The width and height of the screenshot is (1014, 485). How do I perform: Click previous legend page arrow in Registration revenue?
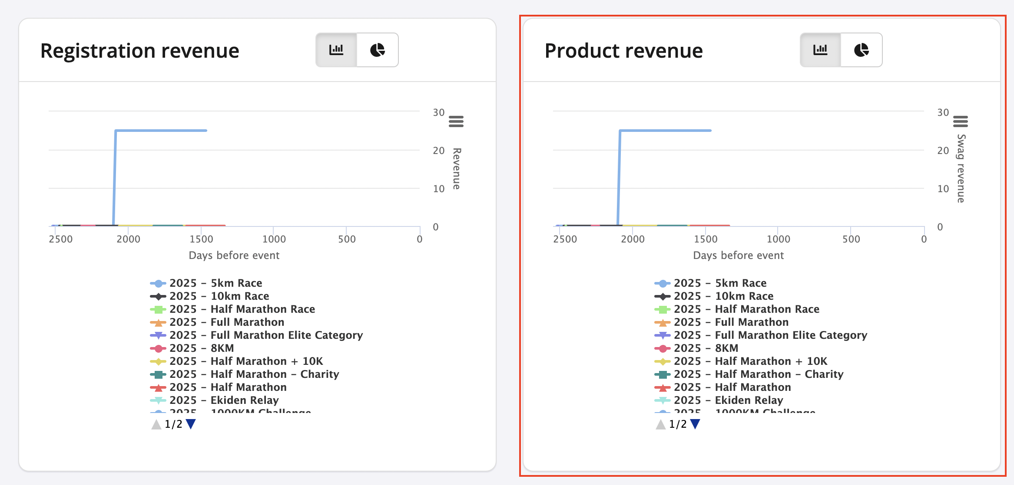point(156,424)
